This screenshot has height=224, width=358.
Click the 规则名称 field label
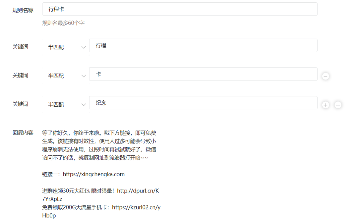pyautogui.click(x=22, y=10)
